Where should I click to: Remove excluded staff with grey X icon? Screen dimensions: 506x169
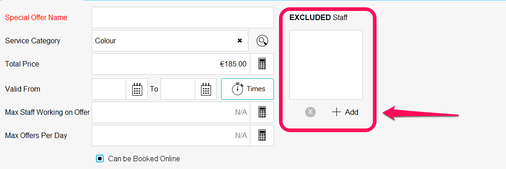point(310,112)
